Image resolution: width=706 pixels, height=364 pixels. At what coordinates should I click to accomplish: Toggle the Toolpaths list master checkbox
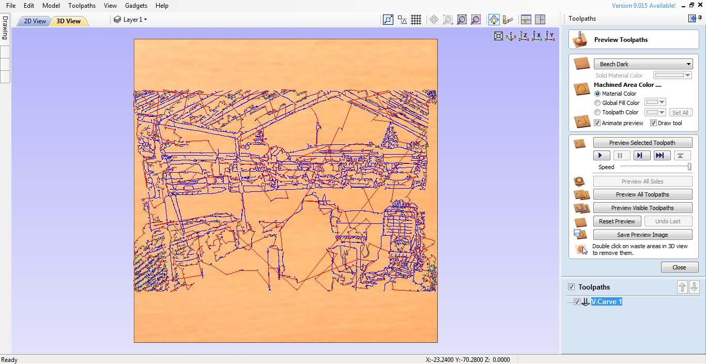click(571, 287)
